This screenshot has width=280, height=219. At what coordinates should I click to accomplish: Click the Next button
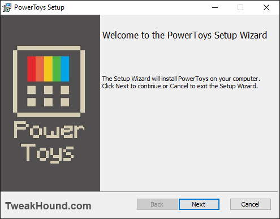[x=199, y=204]
